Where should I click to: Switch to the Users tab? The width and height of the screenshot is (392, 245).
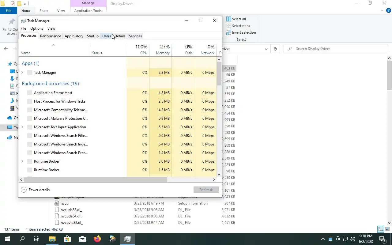click(106, 36)
